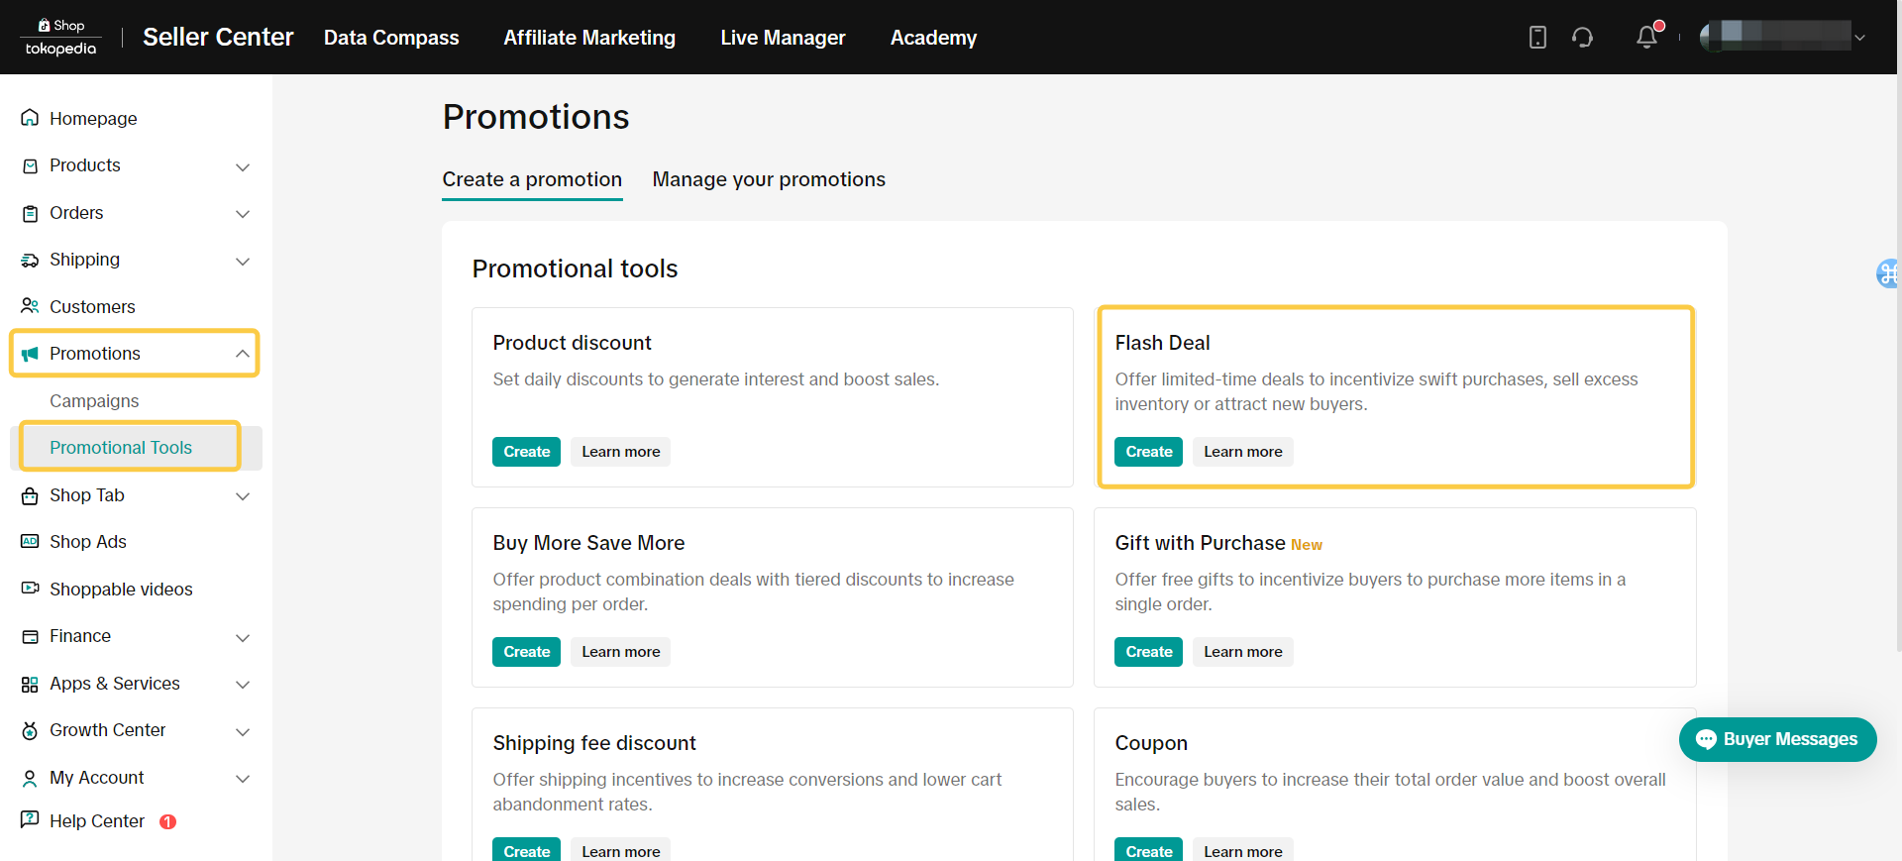Create a Flash Deal promotion
The image size is (1902, 861).
[x=1148, y=452]
